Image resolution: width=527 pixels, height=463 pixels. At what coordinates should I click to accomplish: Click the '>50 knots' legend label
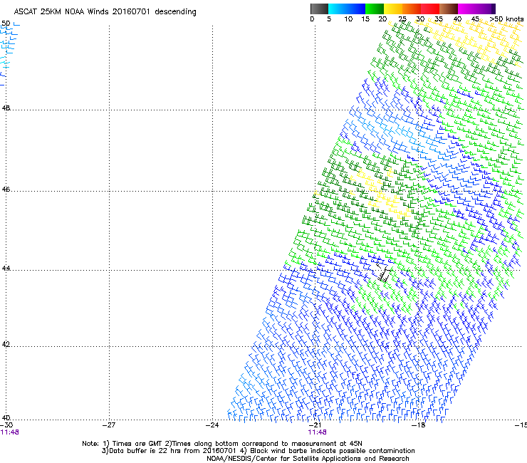pyautogui.click(x=506, y=19)
